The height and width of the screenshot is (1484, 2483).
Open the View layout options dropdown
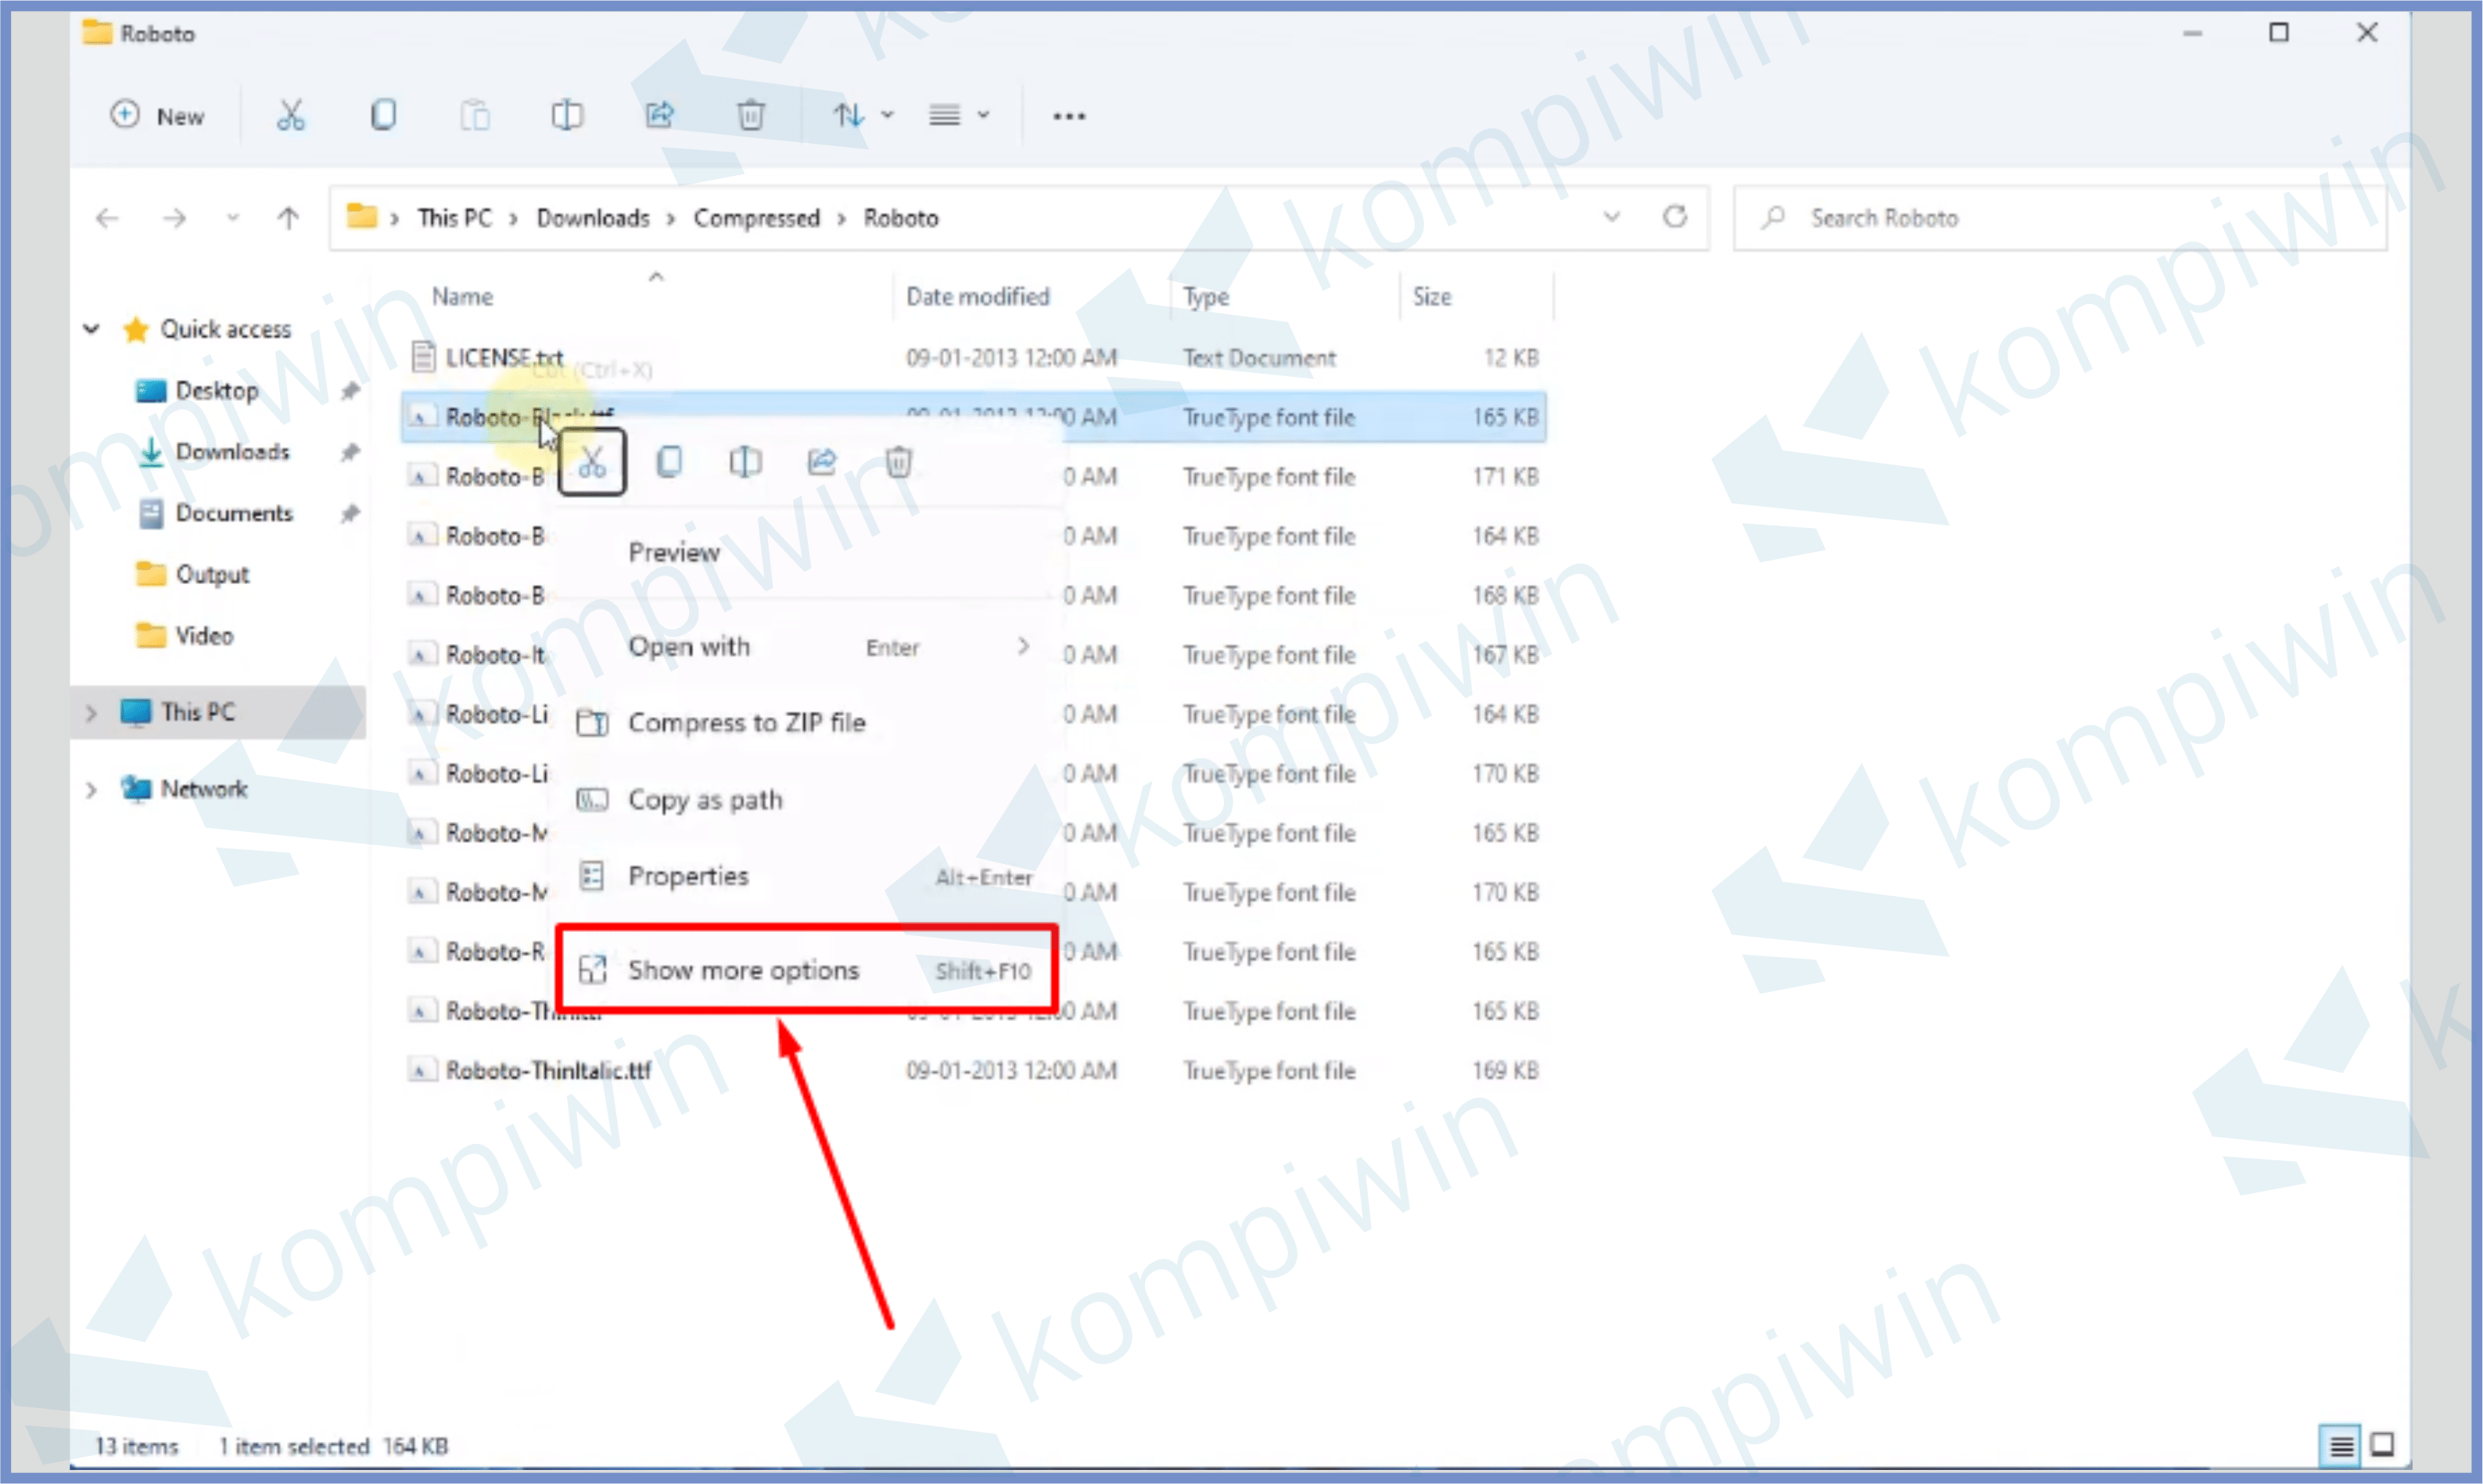[959, 116]
